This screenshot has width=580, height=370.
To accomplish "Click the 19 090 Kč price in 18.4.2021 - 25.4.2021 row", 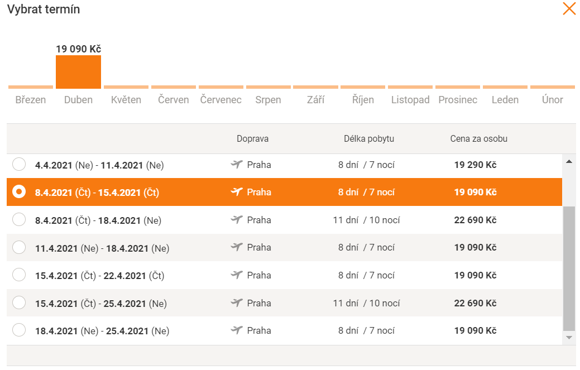I will [475, 331].
